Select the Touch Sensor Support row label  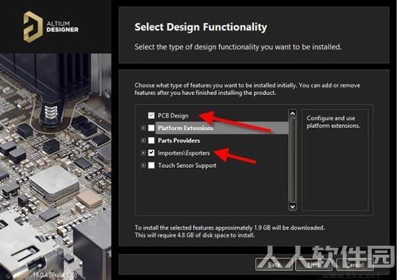(x=187, y=166)
